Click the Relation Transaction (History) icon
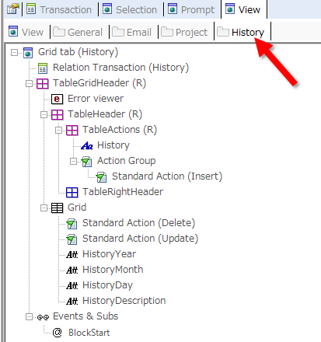Screen dimensions: 321x342 point(43,68)
